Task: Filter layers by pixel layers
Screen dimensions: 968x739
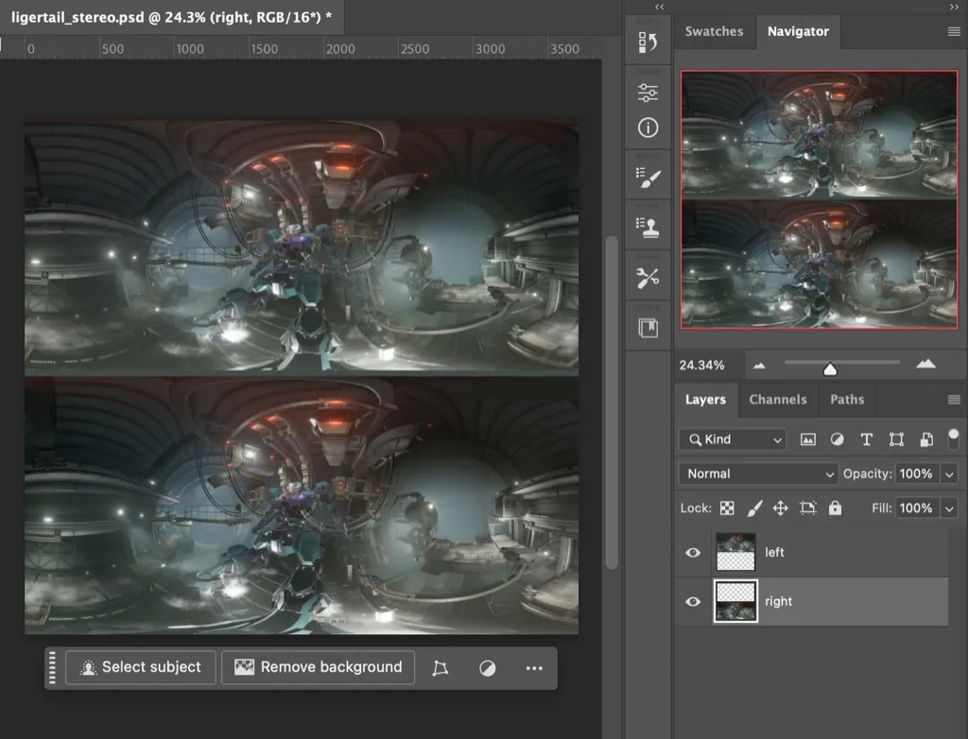Action: click(807, 439)
